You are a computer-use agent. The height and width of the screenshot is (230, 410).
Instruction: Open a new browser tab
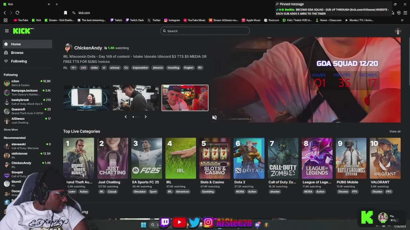(x=57, y=4)
